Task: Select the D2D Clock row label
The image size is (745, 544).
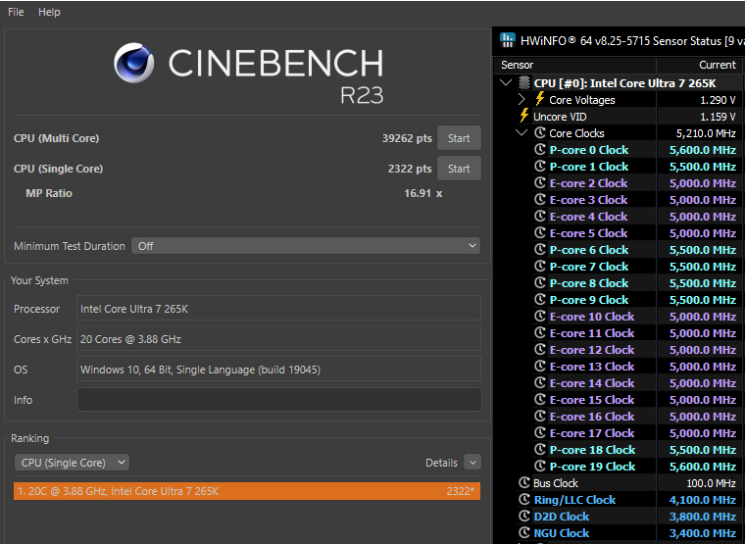Action: coord(561,517)
